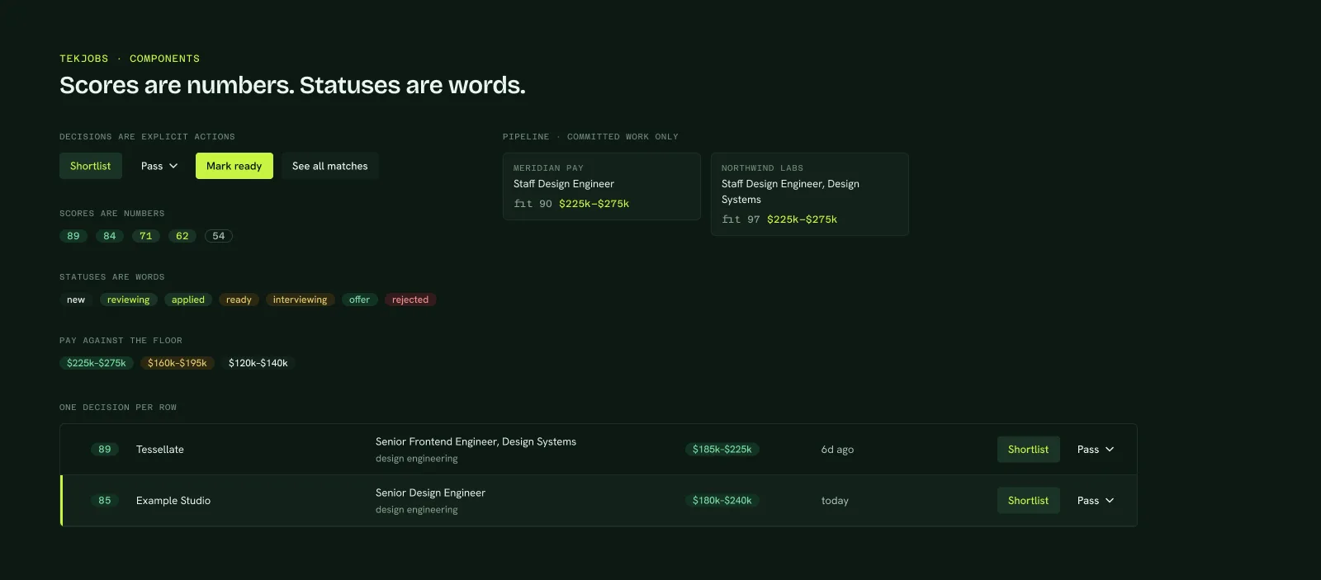
Task: Open the Northwind Labs pipeline card
Action: point(810,194)
